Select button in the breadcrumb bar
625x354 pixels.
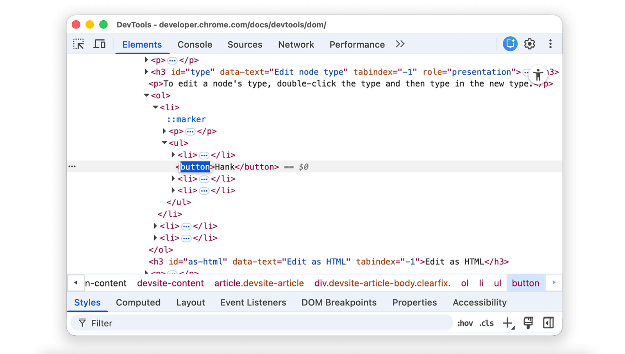[525, 283]
